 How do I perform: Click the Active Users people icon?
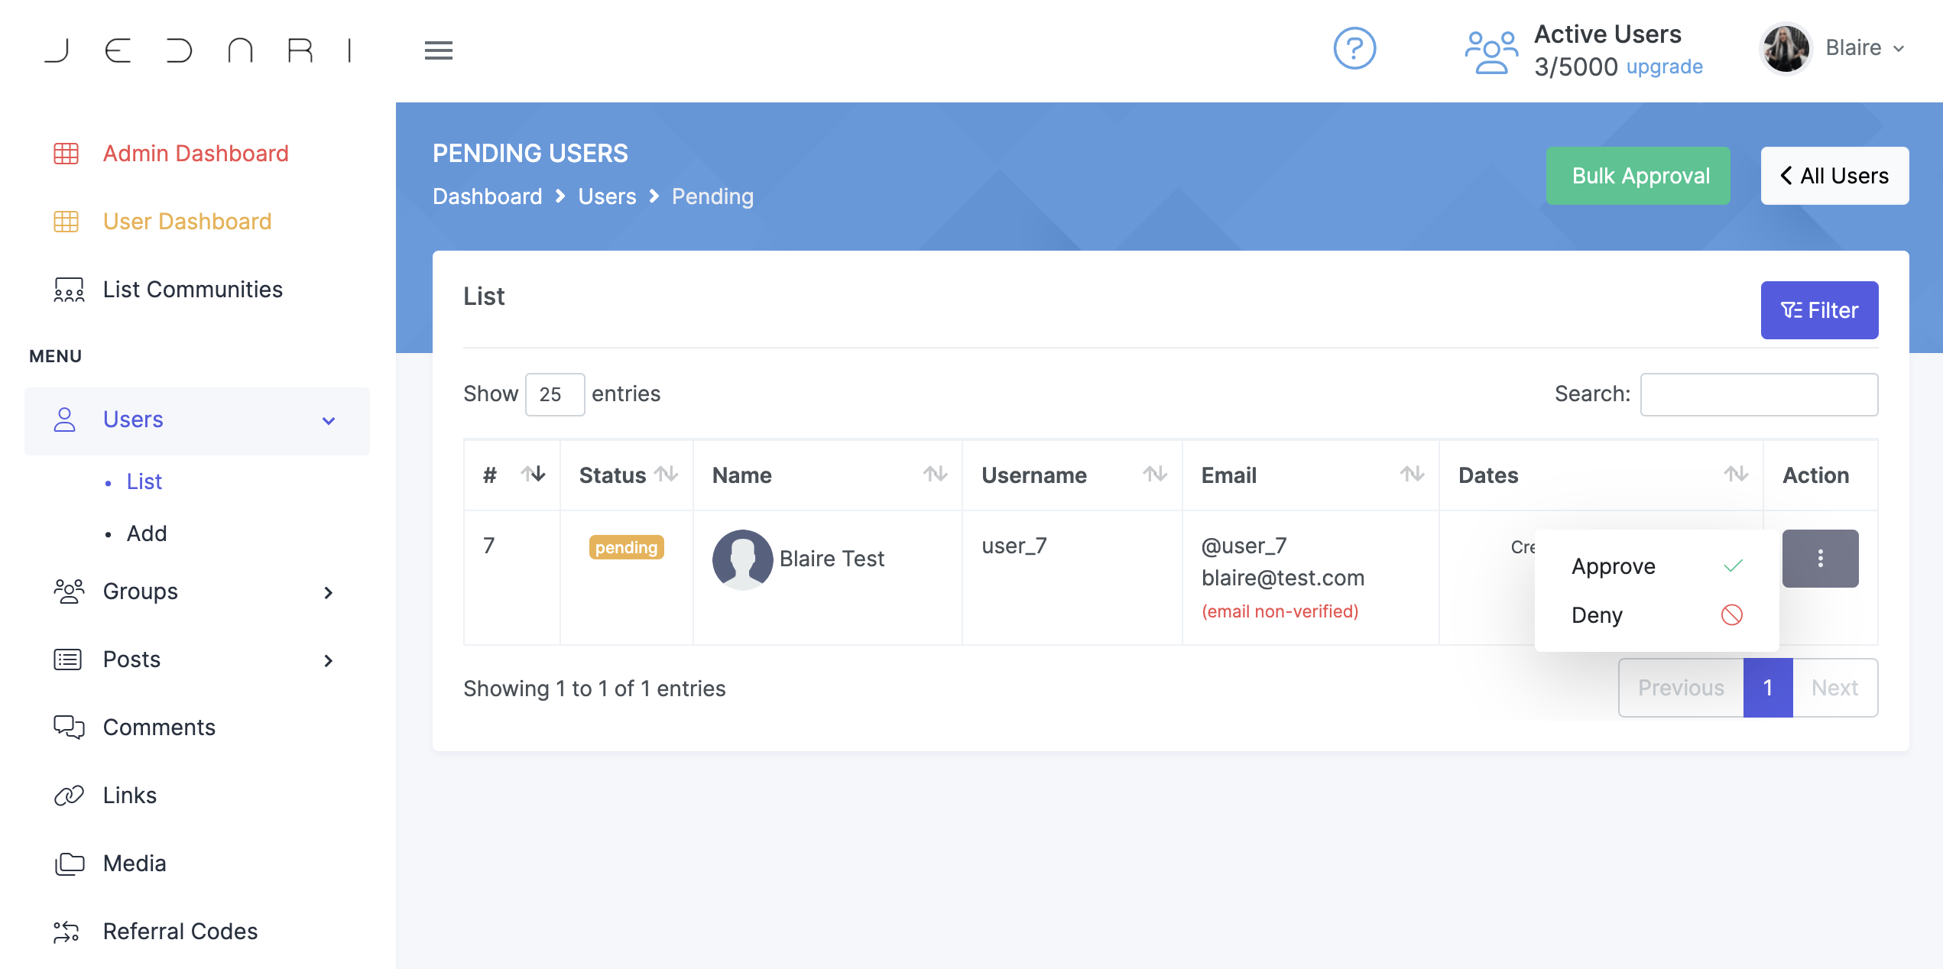pos(1490,52)
